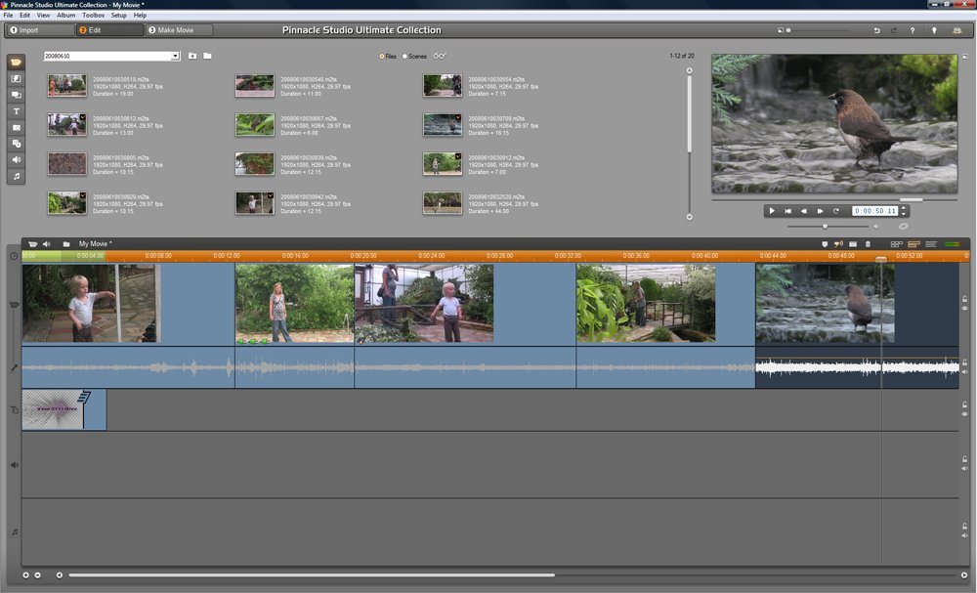Image resolution: width=977 pixels, height=593 pixels.
Task: Decrease the timecode with the down stepper arrow
Action: (904, 214)
